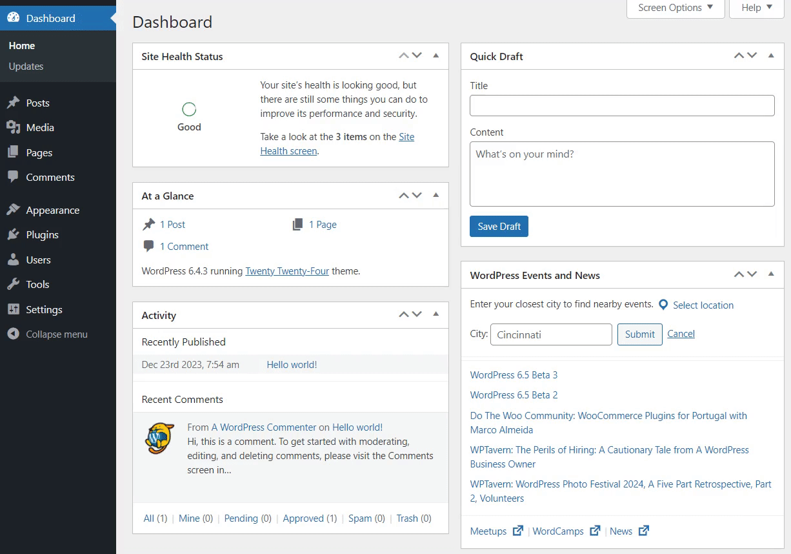The width and height of the screenshot is (791, 554).
Task: Open the WordPress 6.5 Beta 3 news link
Action: point(514,375)
